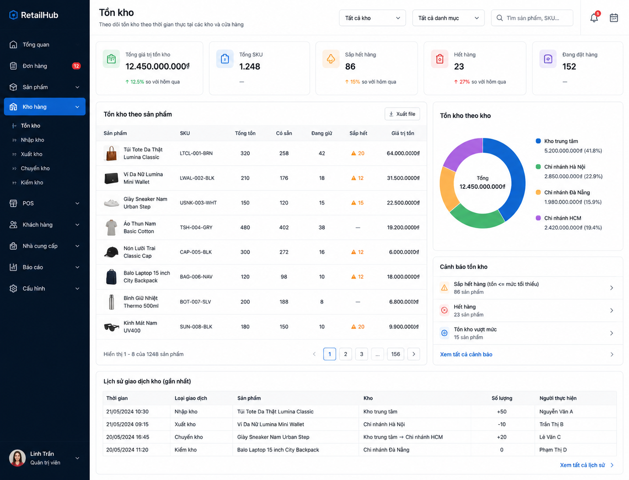Click the Sắp hết hàng card icon
The height and width of the screenshot is (480, 629).
(x=331, y=59)
